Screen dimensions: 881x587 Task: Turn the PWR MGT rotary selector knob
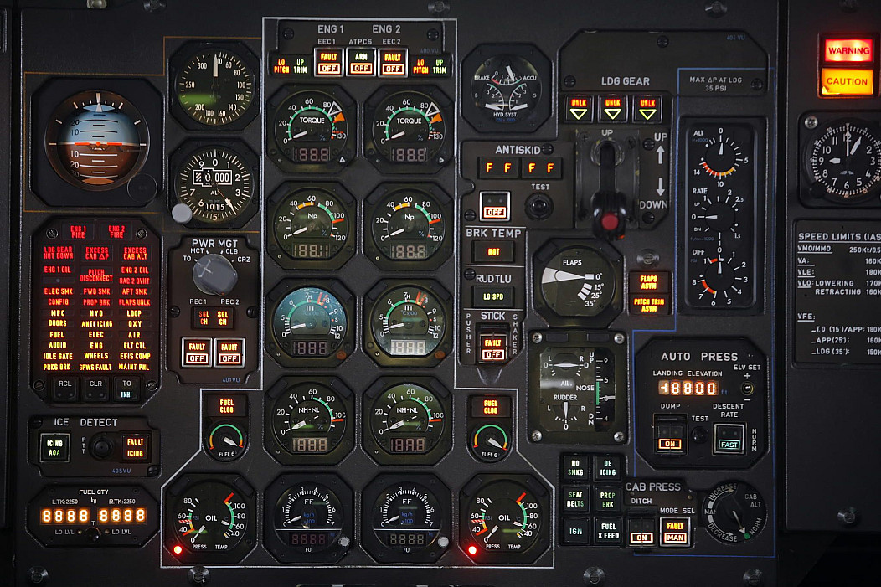click(214, 274)
